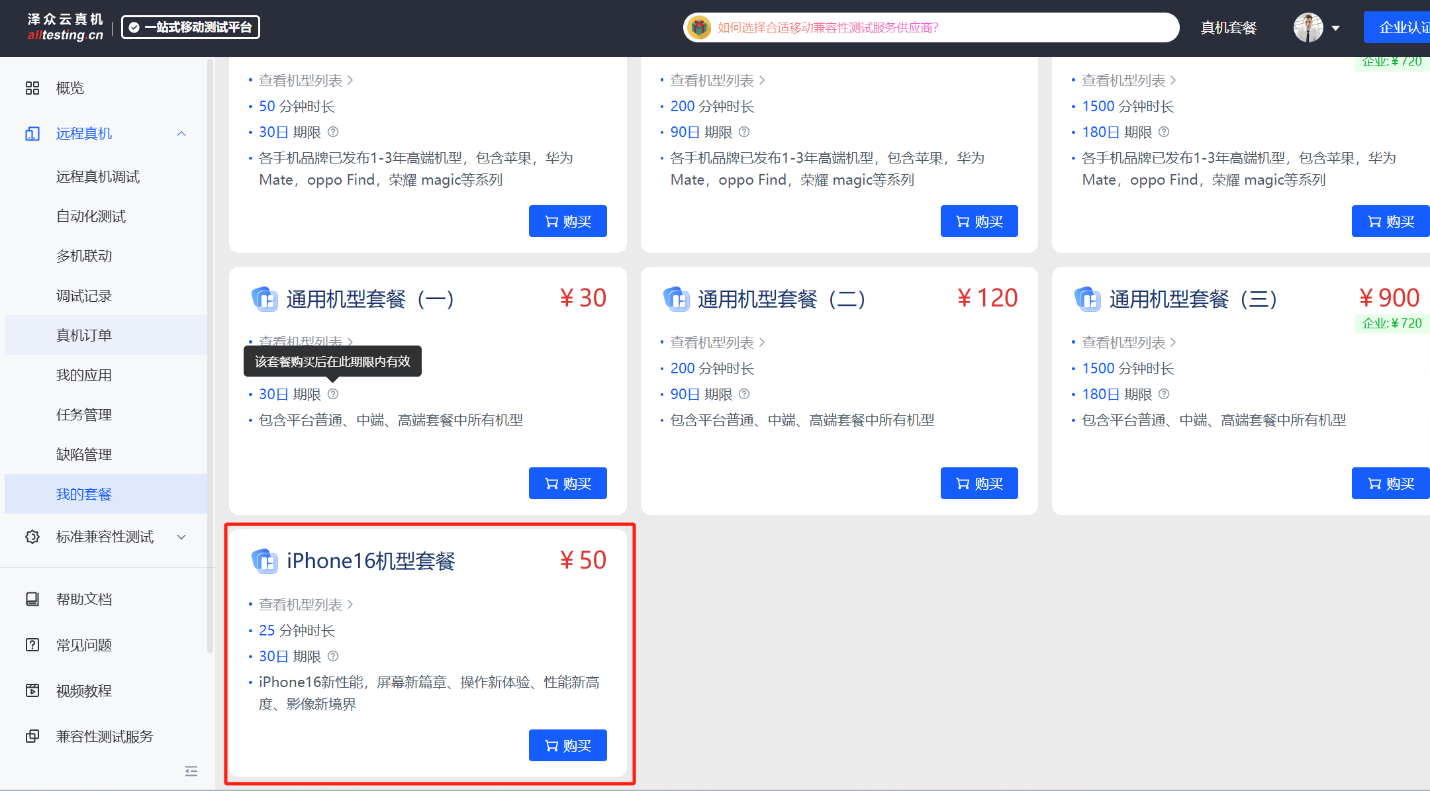Go to 自动化测试 menu item
The image size is (1430, 791).
[x=91, y=216]
